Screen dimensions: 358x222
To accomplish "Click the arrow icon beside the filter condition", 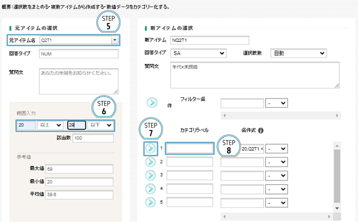I will click(x=152, y=103).
